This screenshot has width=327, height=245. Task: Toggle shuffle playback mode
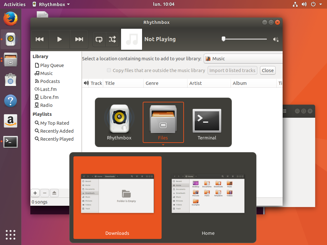(112, 39)
